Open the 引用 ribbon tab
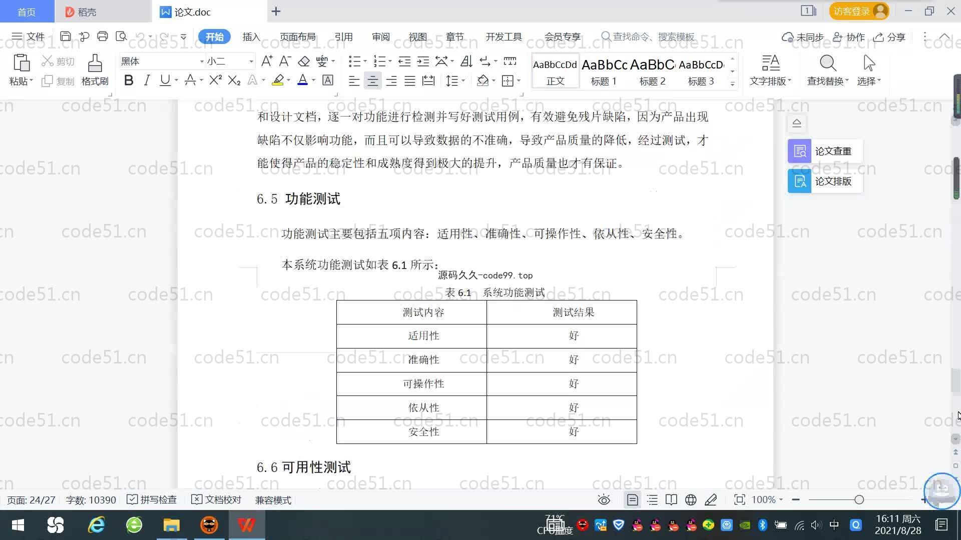The width and height of the screenshot is (961, 540). [343, 36]
